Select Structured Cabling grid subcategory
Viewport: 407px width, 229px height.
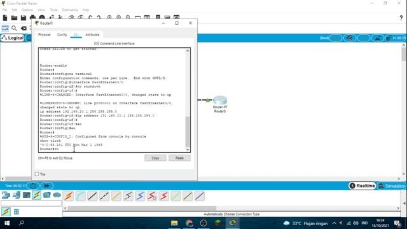coord(17,212)
